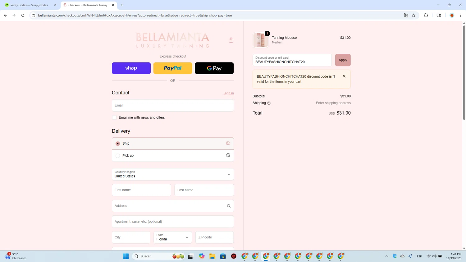Click the Tanning Mousse product thumbnail
466x262 pixels.
[260, 40]
